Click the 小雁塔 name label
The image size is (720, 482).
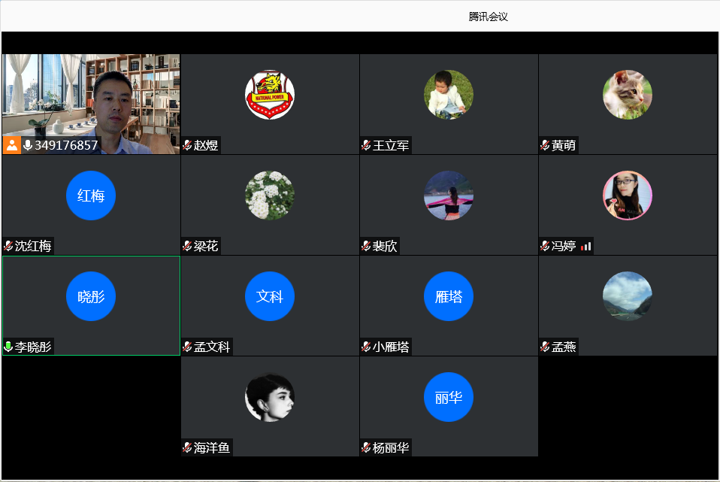(391, 347)
